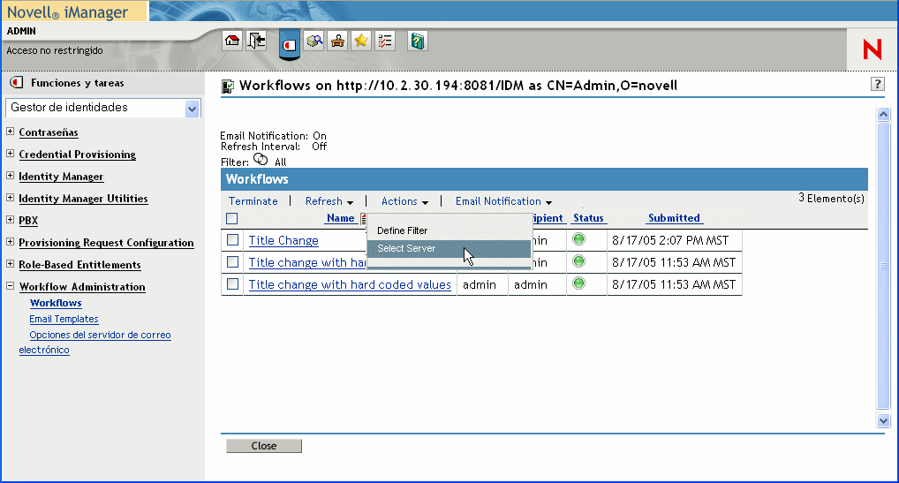Check the Title Change row checkbox

(232, 239)
